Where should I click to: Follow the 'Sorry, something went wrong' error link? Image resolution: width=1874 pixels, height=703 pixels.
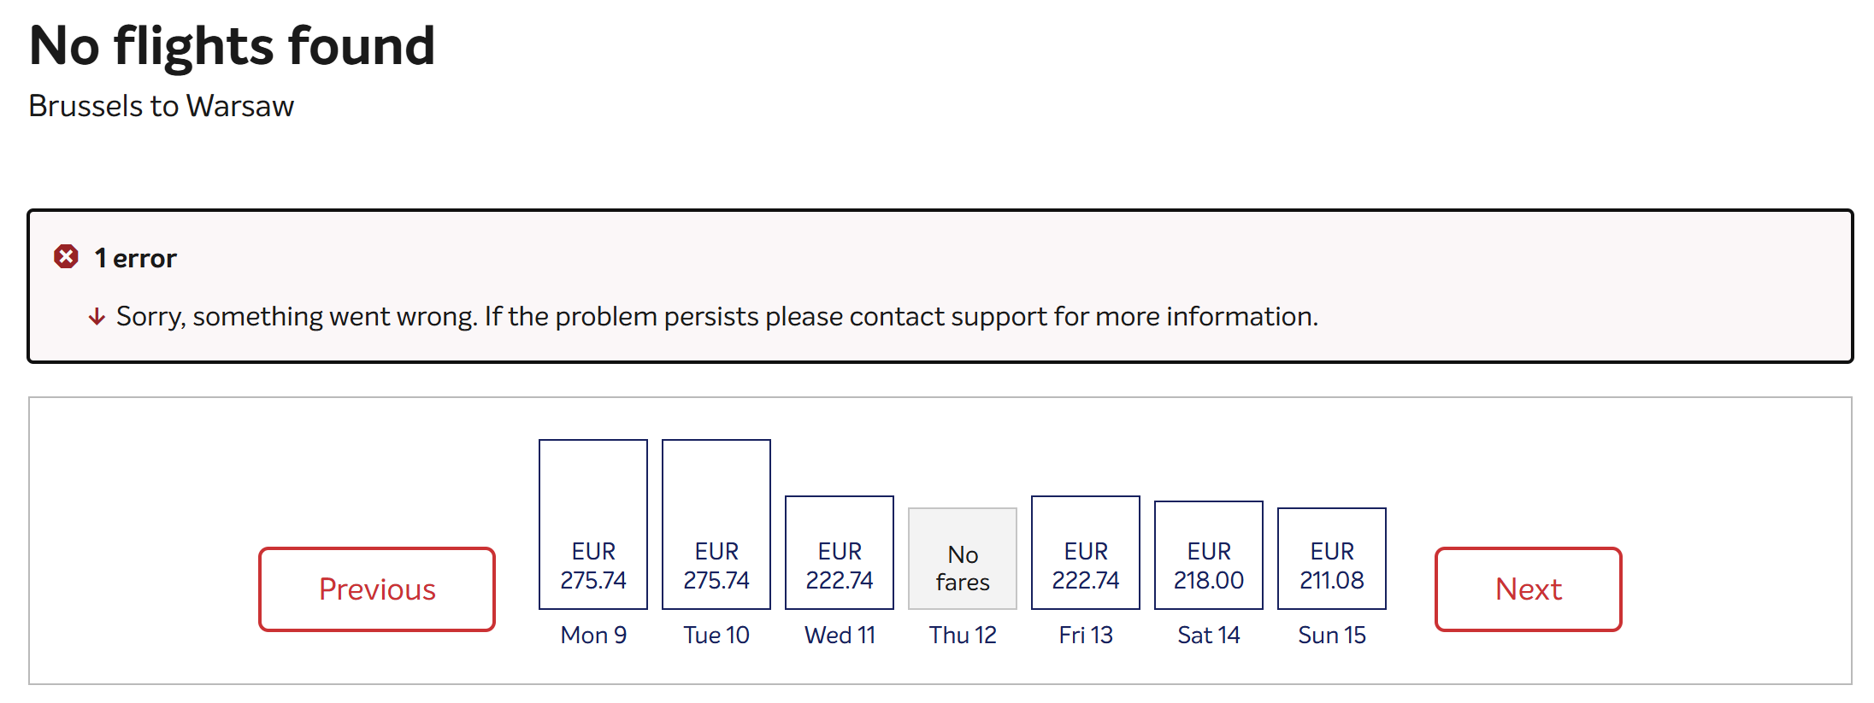click(717, 317)
